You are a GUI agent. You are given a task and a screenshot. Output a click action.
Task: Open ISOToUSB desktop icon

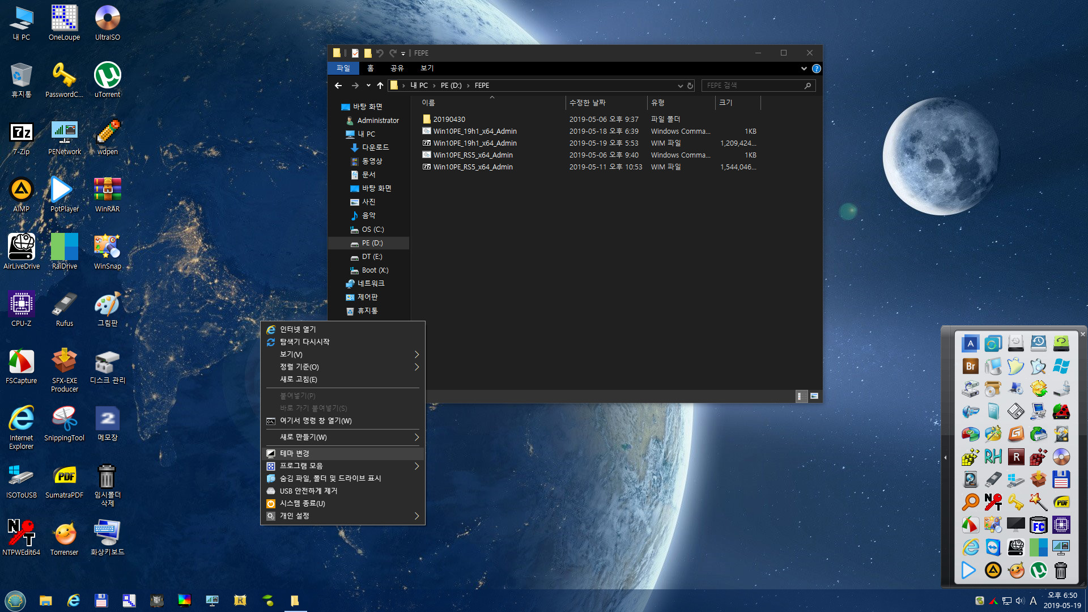coord(22,481)
